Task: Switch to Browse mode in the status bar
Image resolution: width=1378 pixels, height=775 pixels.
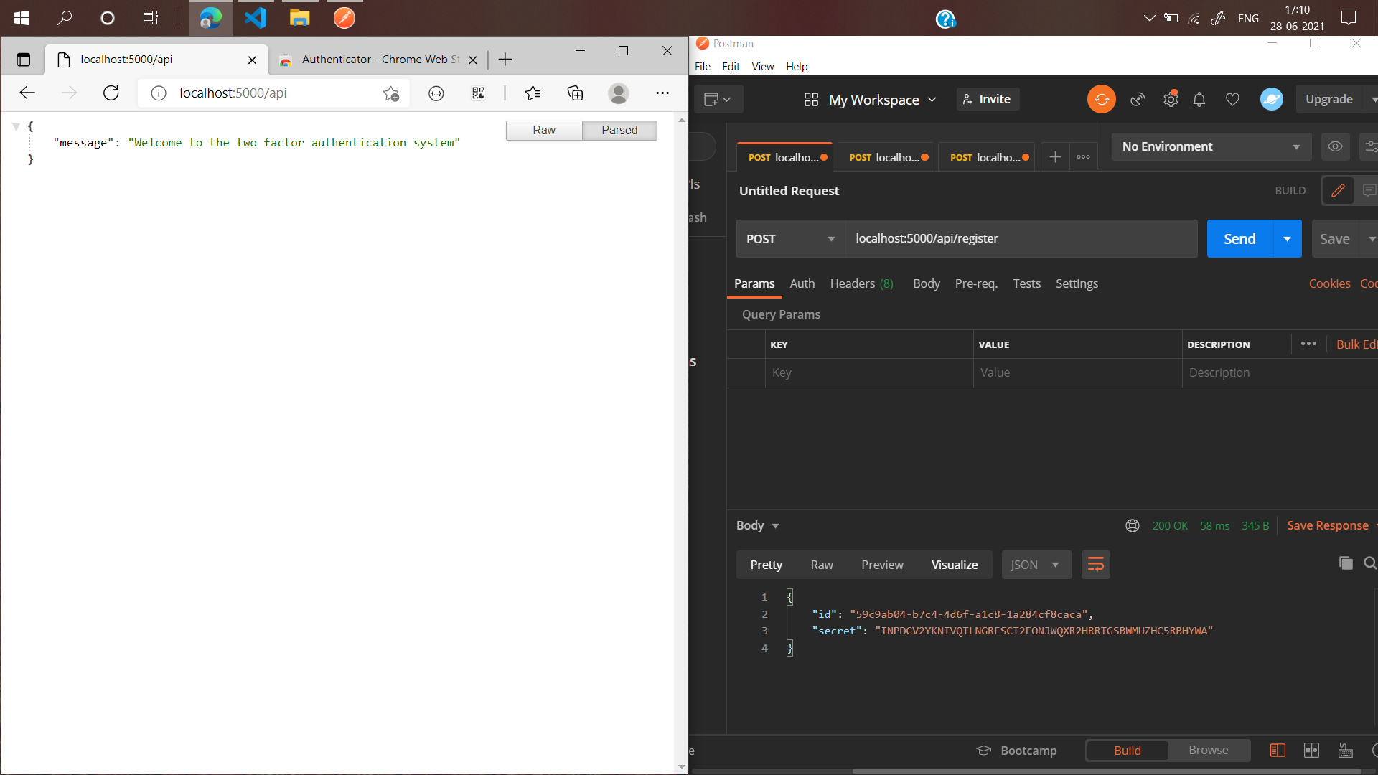Action: point(1209,750)
